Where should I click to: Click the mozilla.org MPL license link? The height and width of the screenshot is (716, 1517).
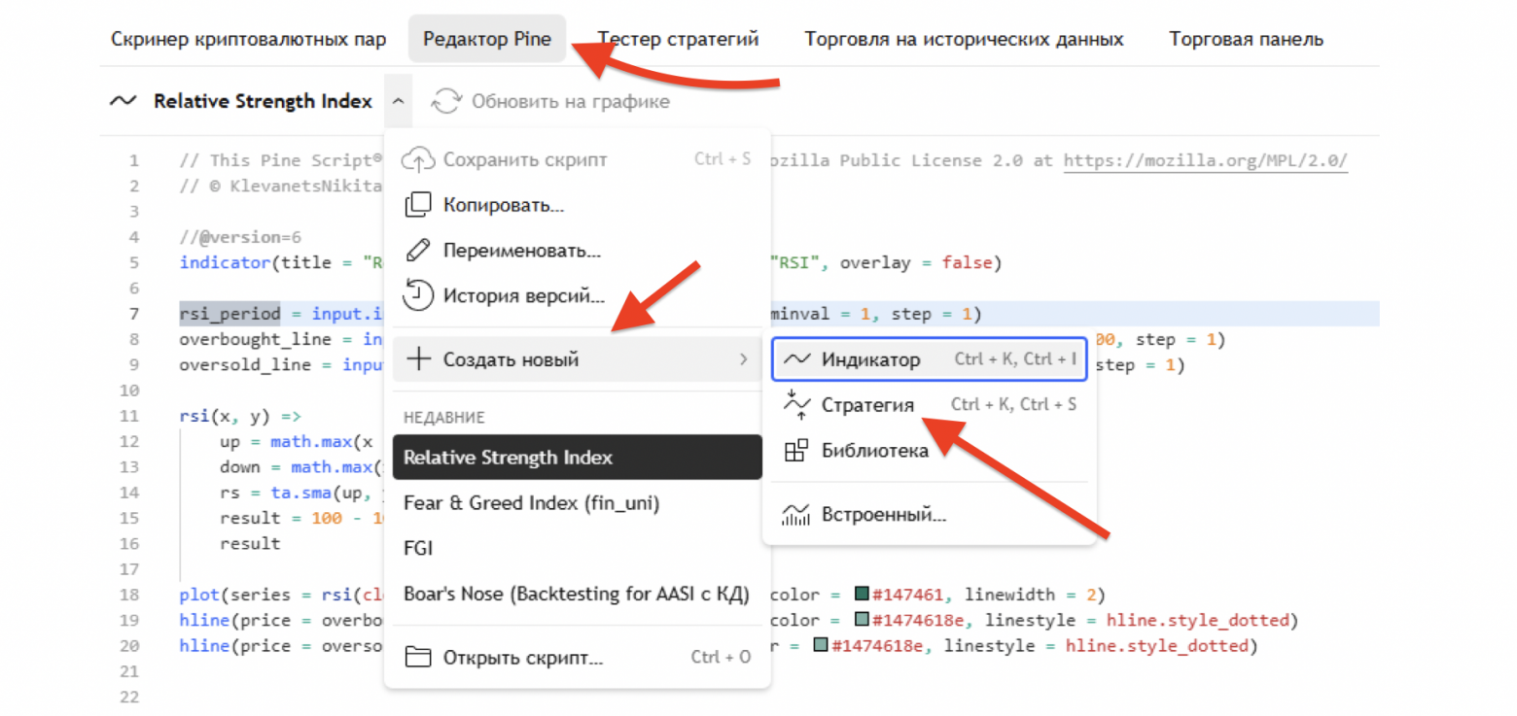click(1206, 161)
